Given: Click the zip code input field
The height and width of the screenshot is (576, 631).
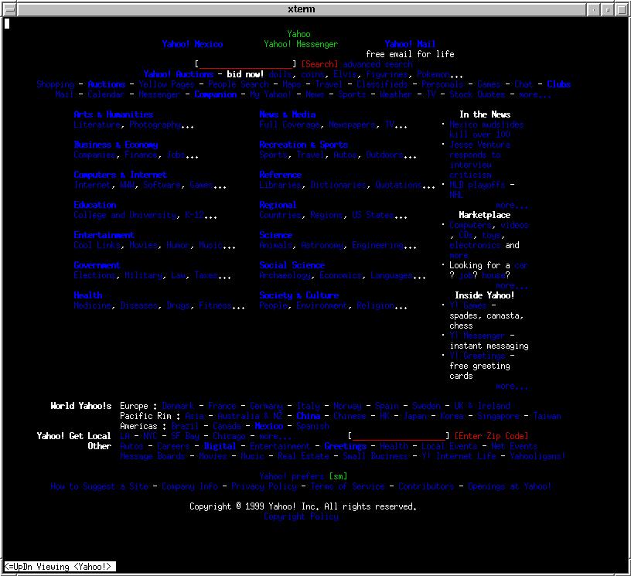Looking at the screenshot, I should 398,436.
